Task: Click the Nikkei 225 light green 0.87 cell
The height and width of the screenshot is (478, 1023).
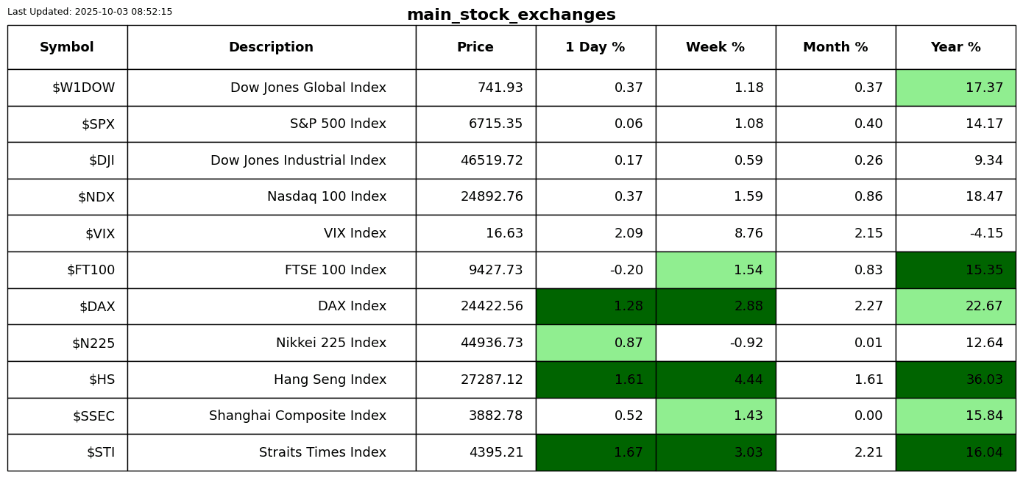Action: (x=595, y=343)
